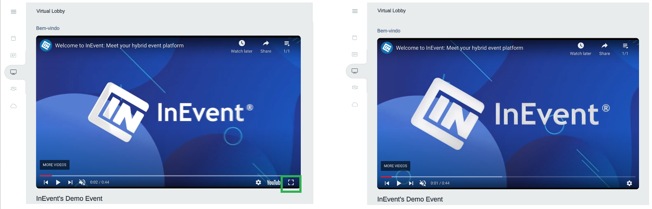Click Virtual Lobby title in right screenshot
652x209 pixels.
[x=392, y=10]
